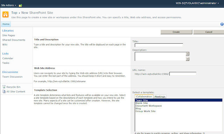
Task: Click the Title and Description heading
Action: pos(46,39)
